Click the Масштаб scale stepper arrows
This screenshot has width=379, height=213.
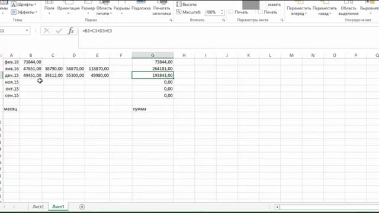[222, 12]
